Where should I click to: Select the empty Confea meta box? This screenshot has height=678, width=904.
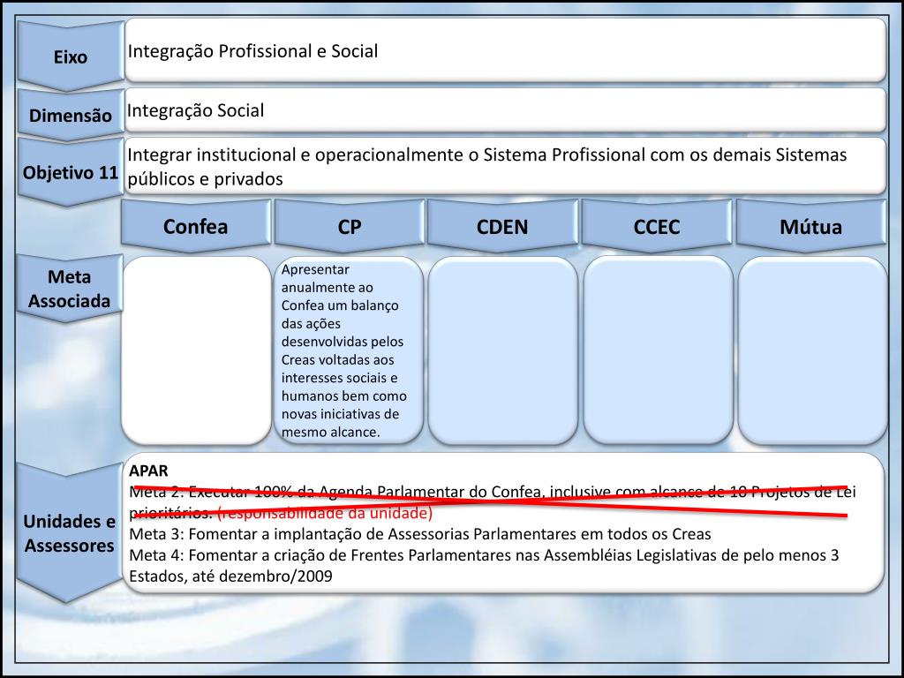pyautogui.click(x=196, y=350)
